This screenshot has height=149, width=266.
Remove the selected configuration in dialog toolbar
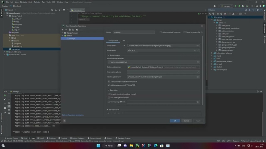(66, 30)
